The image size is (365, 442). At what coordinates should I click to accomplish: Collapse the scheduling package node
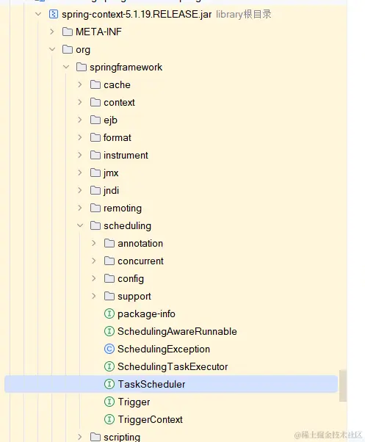tap(80, 225)
